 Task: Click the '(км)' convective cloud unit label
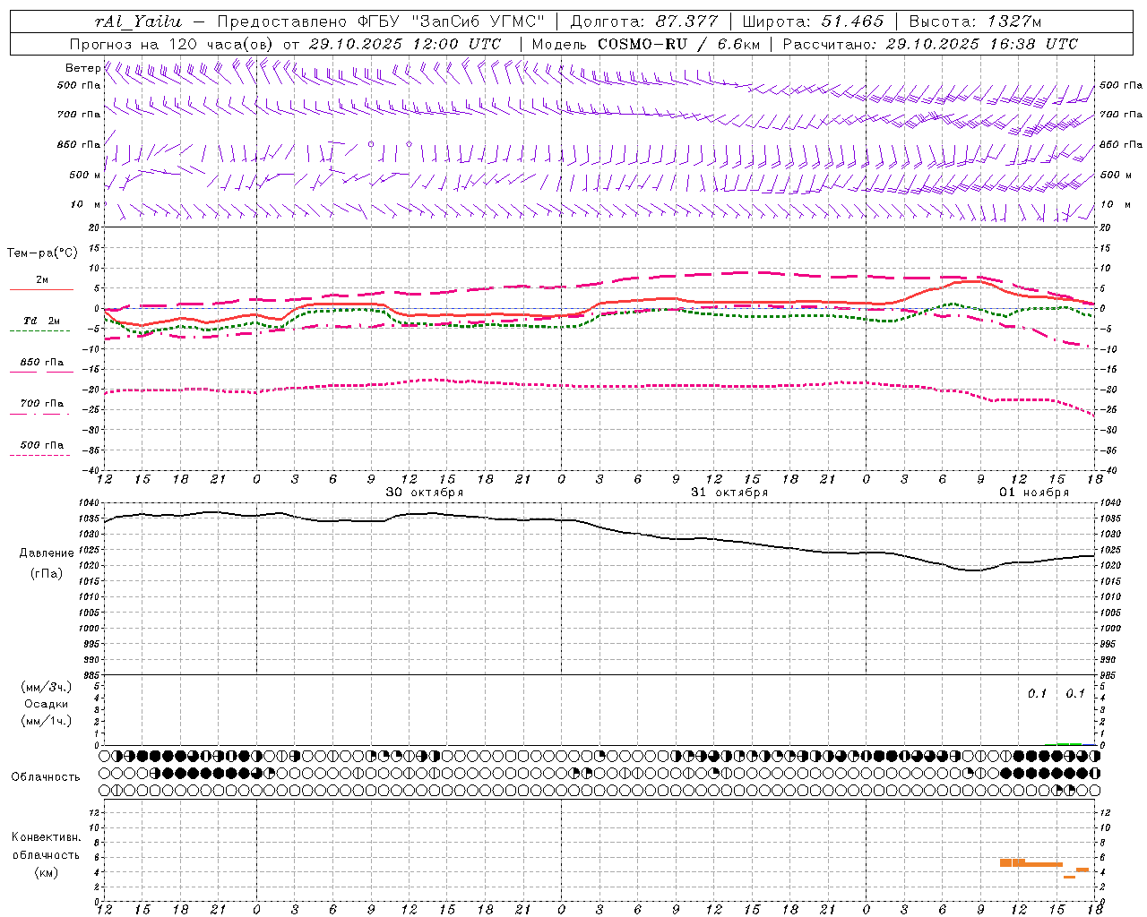[46, 873]
